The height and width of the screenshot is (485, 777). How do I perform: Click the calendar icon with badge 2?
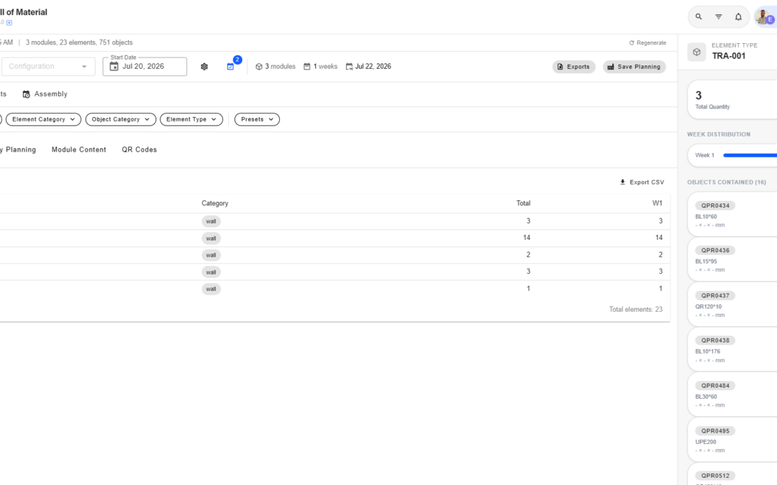pos(230,66)
